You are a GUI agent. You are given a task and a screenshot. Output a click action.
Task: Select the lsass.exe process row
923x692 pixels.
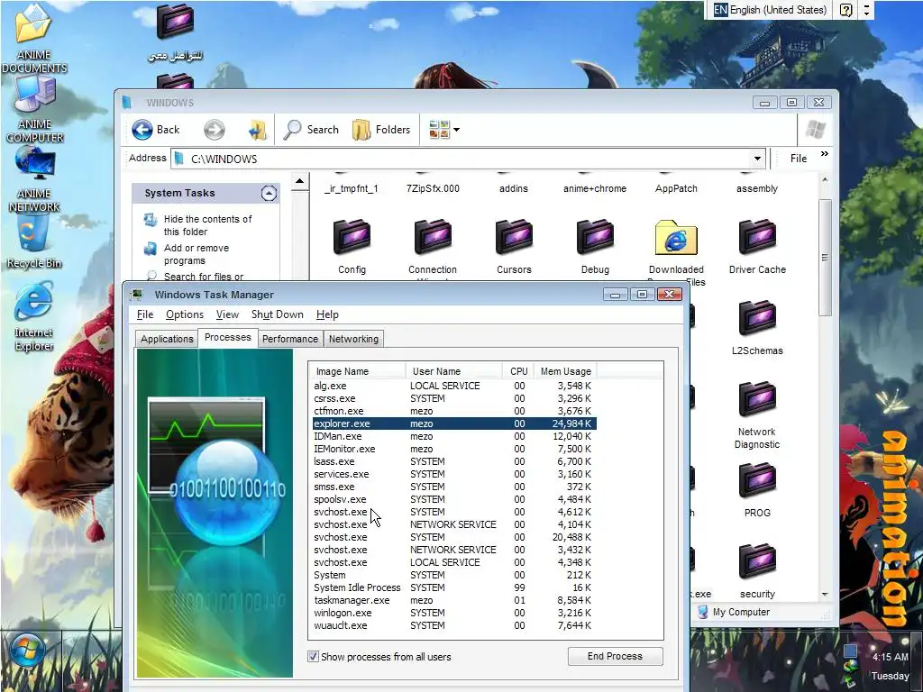coord(454,461)
